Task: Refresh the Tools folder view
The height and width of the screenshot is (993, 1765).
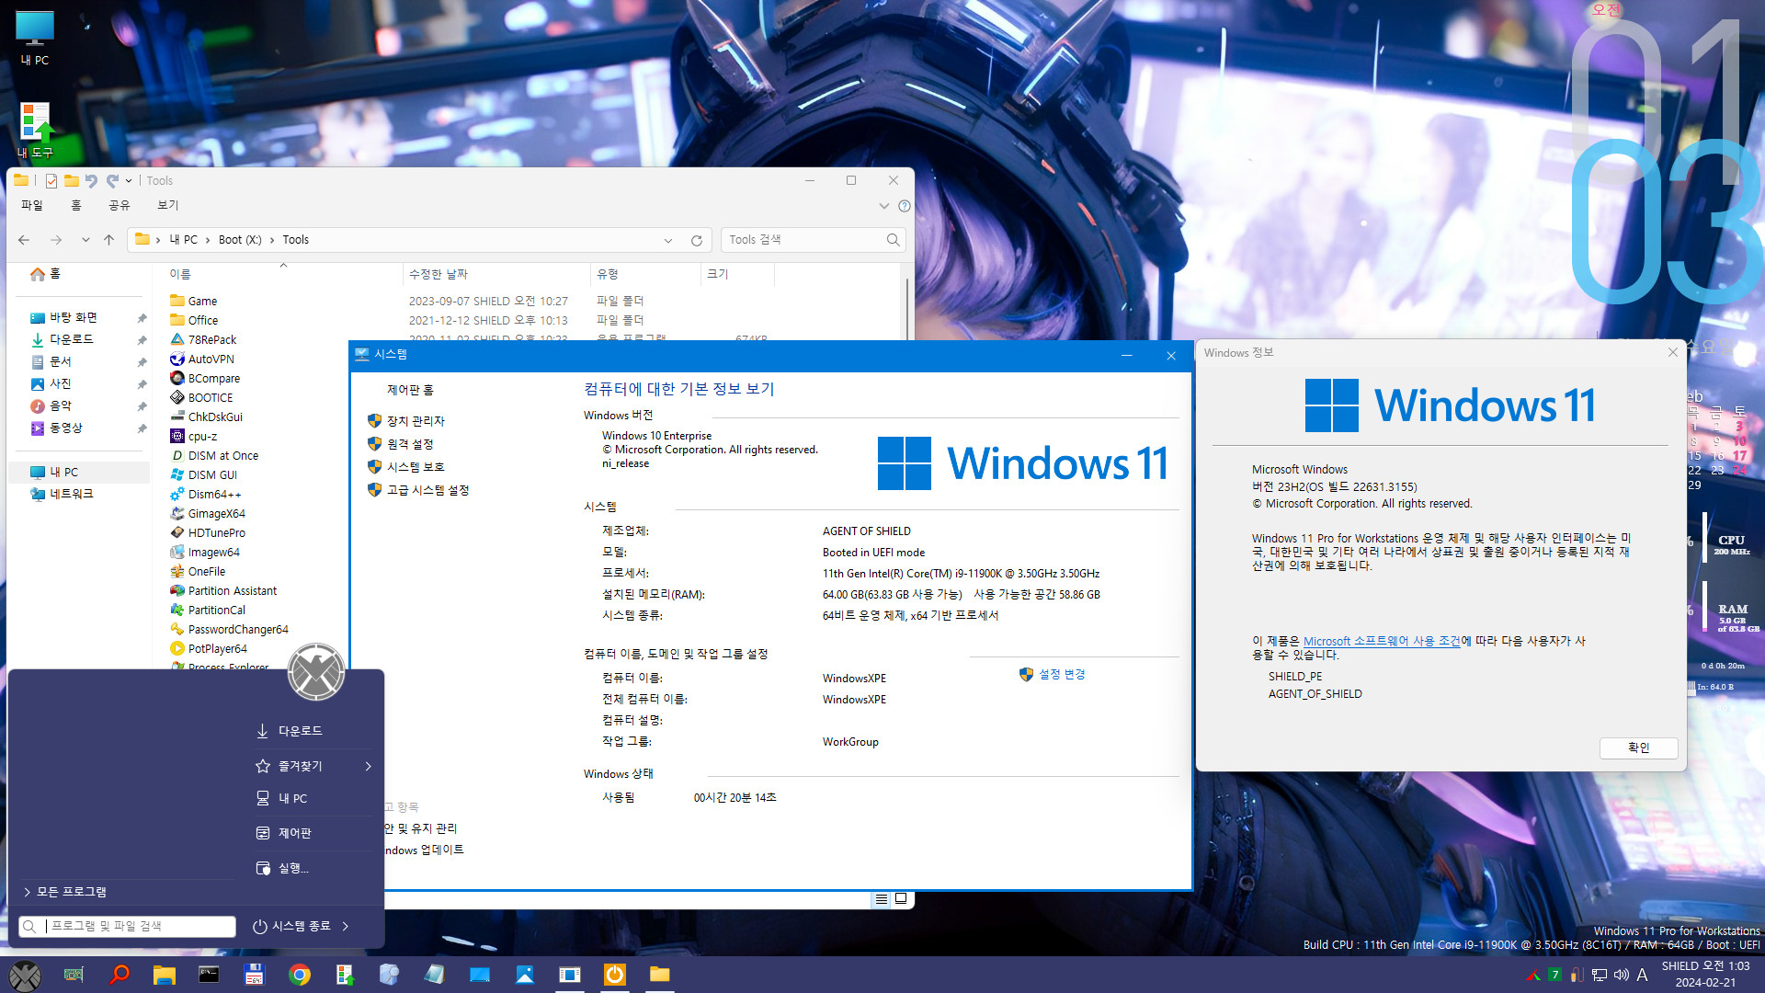Action: (696, 240)
